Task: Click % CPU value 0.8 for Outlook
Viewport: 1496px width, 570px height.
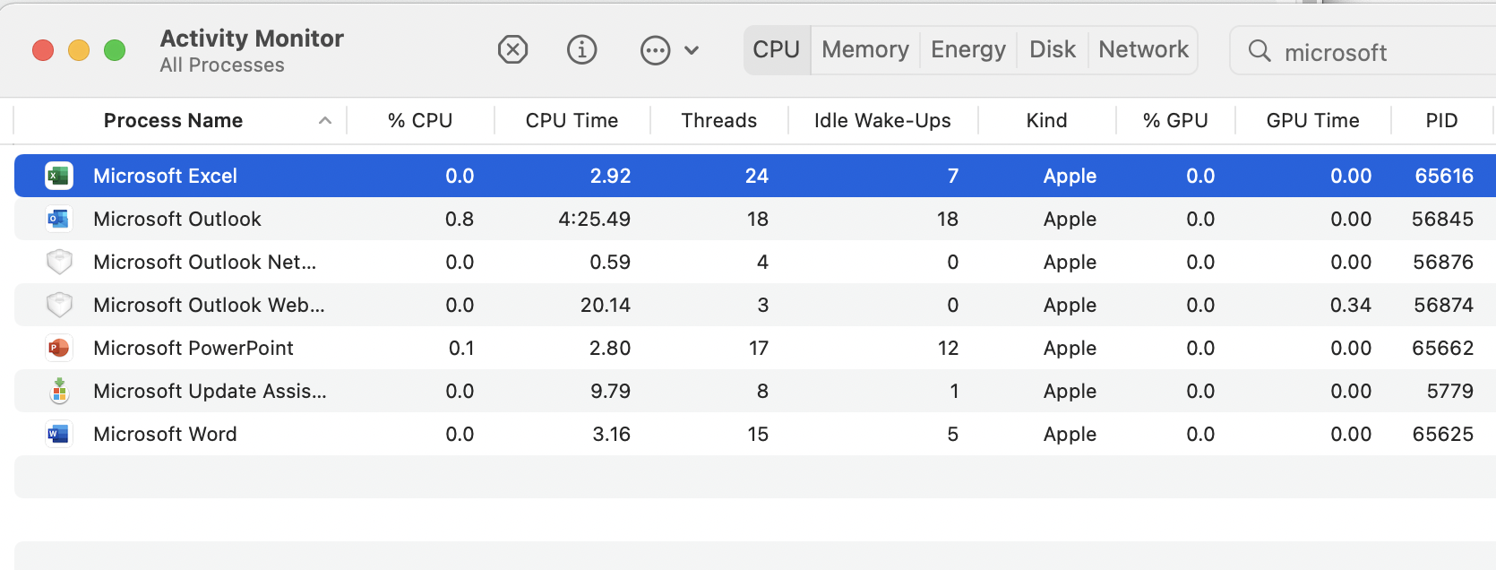Action: click(x=460, y=219)
